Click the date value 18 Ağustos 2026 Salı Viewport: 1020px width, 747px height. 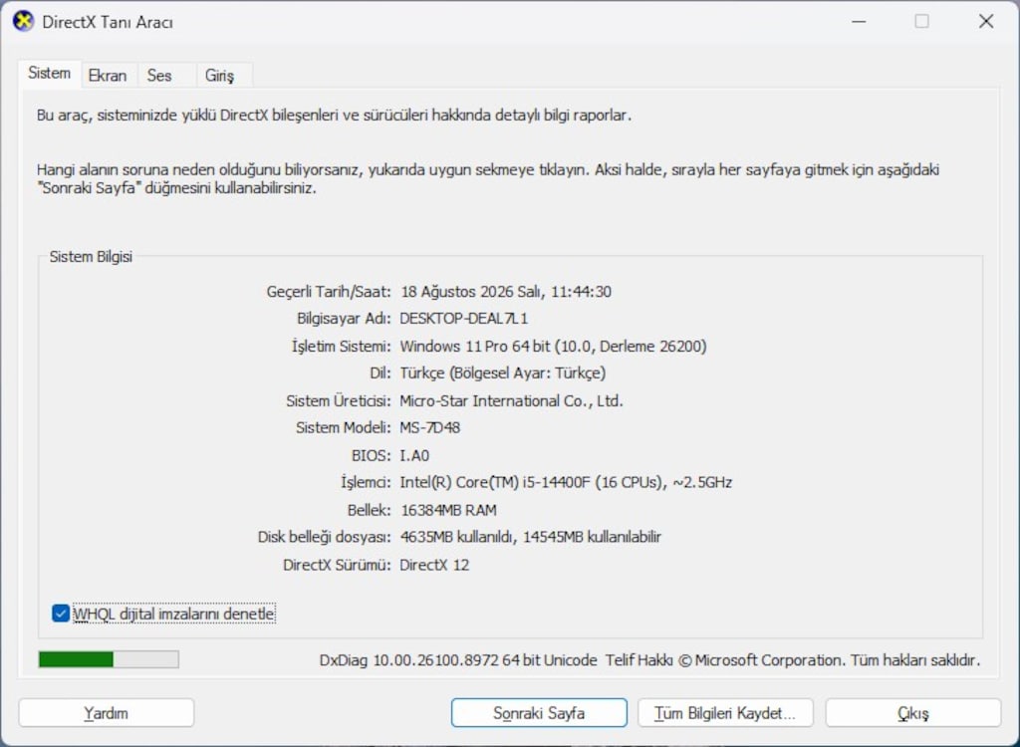(471, 292)
